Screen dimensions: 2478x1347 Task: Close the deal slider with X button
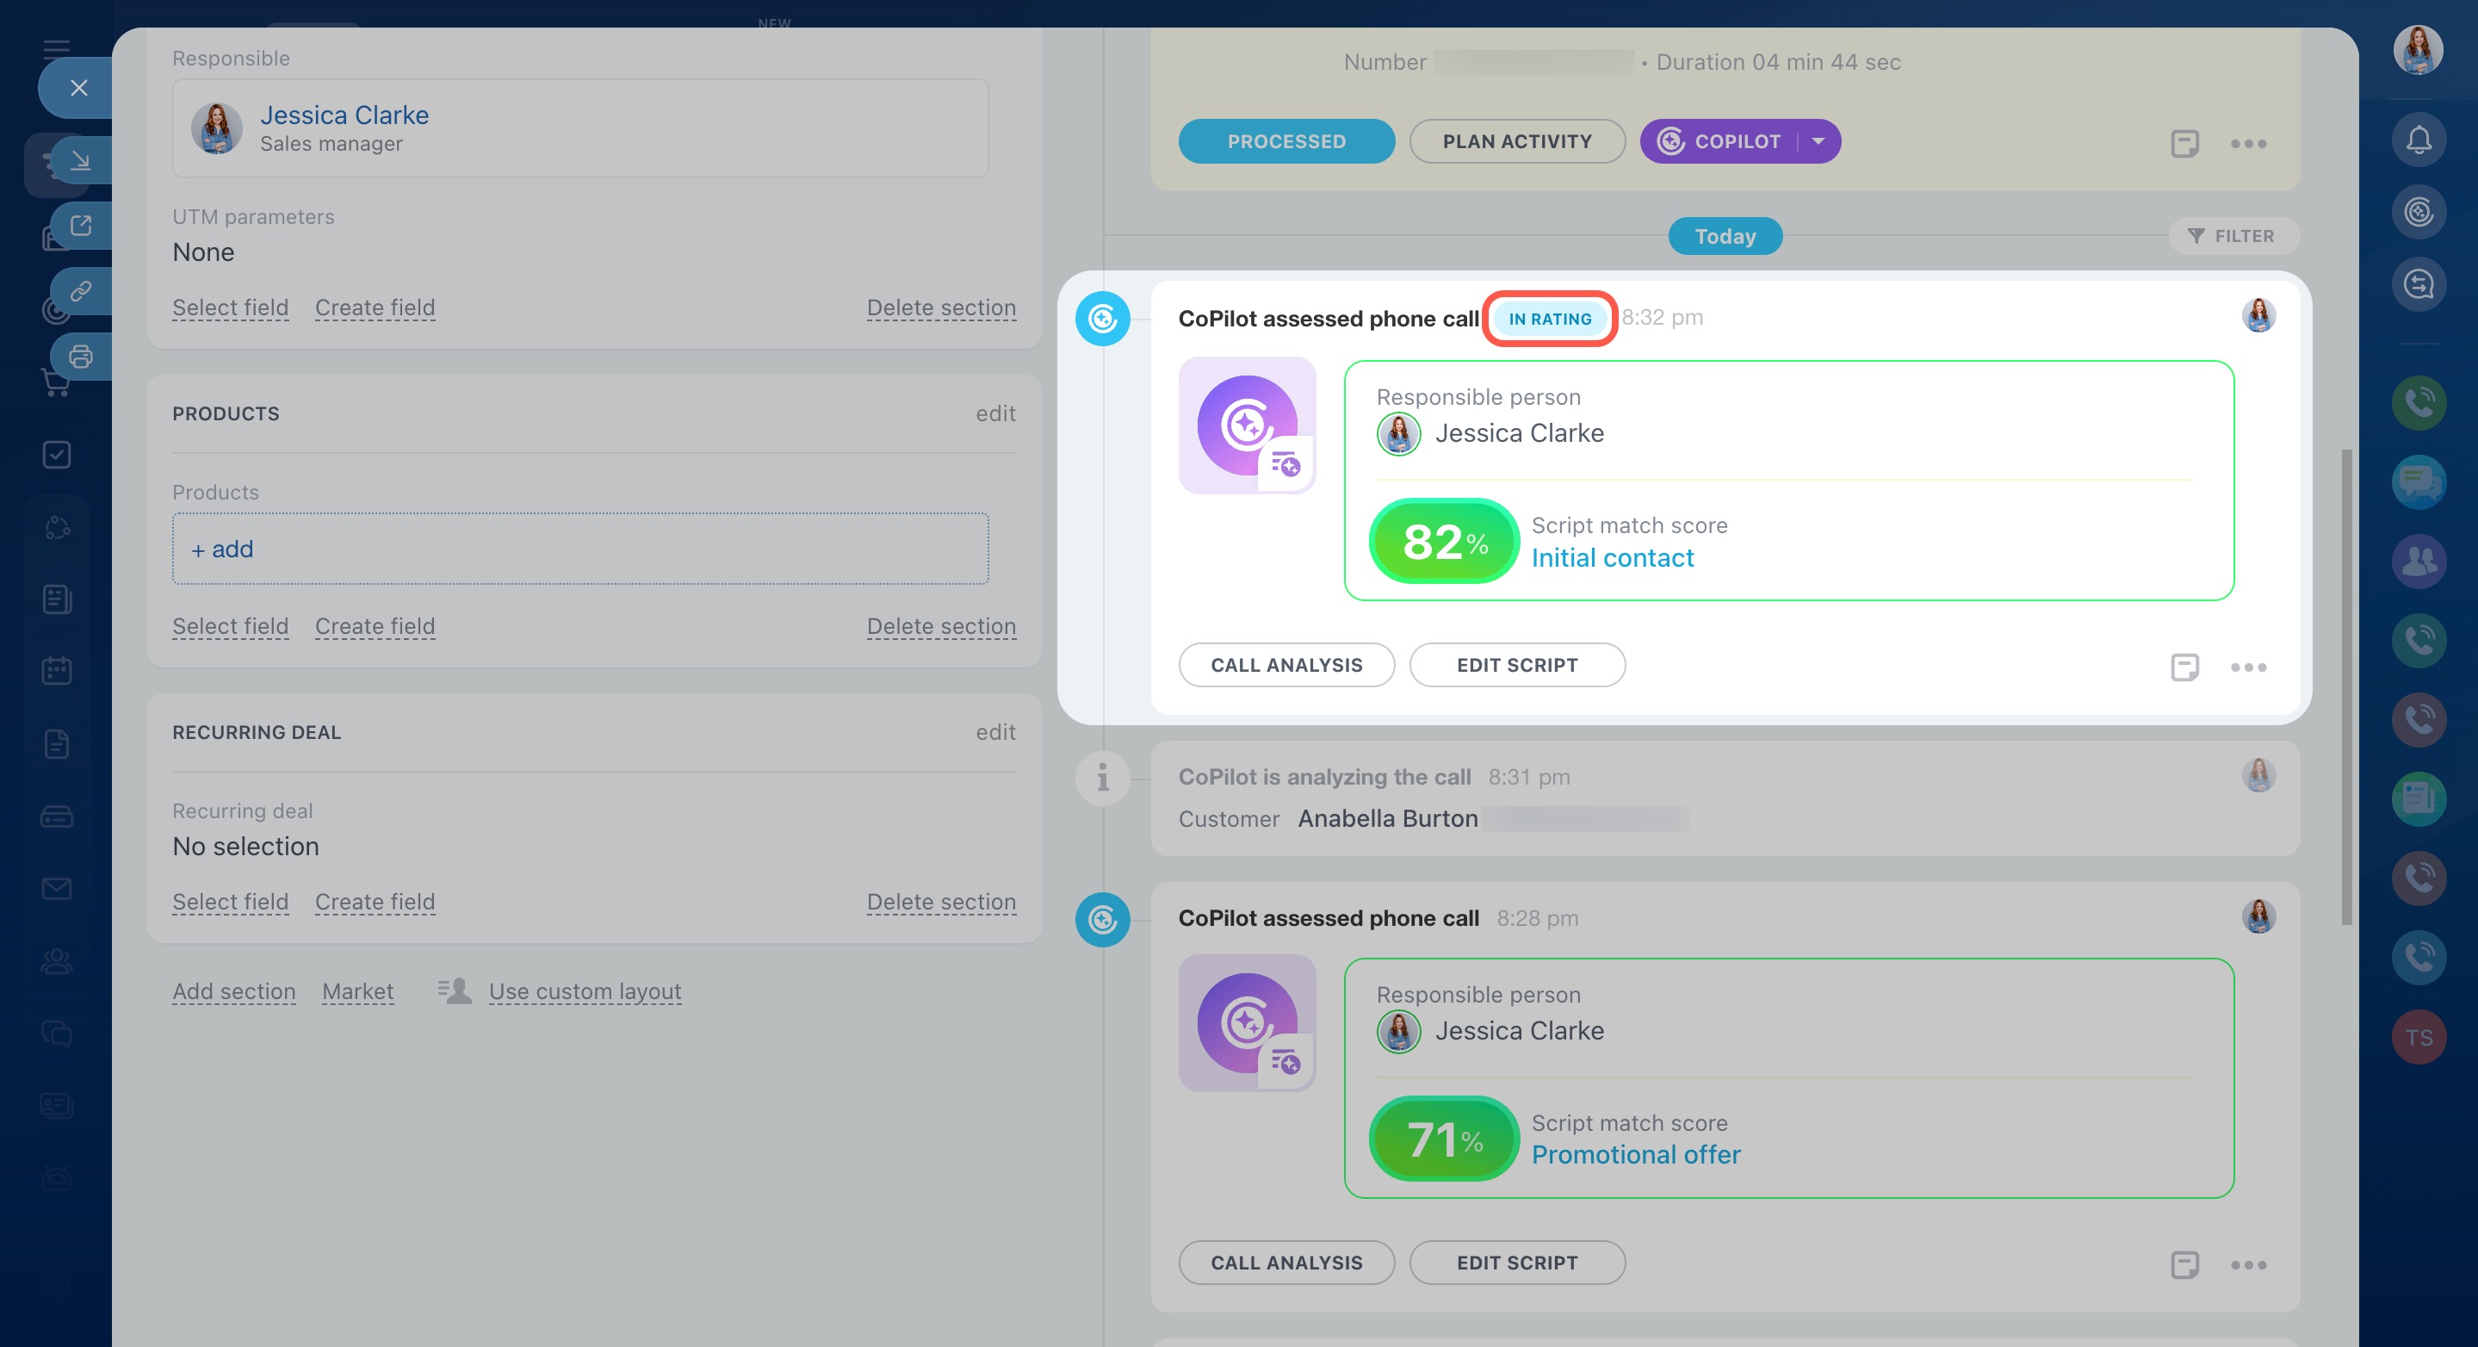[x=79, y=88]
